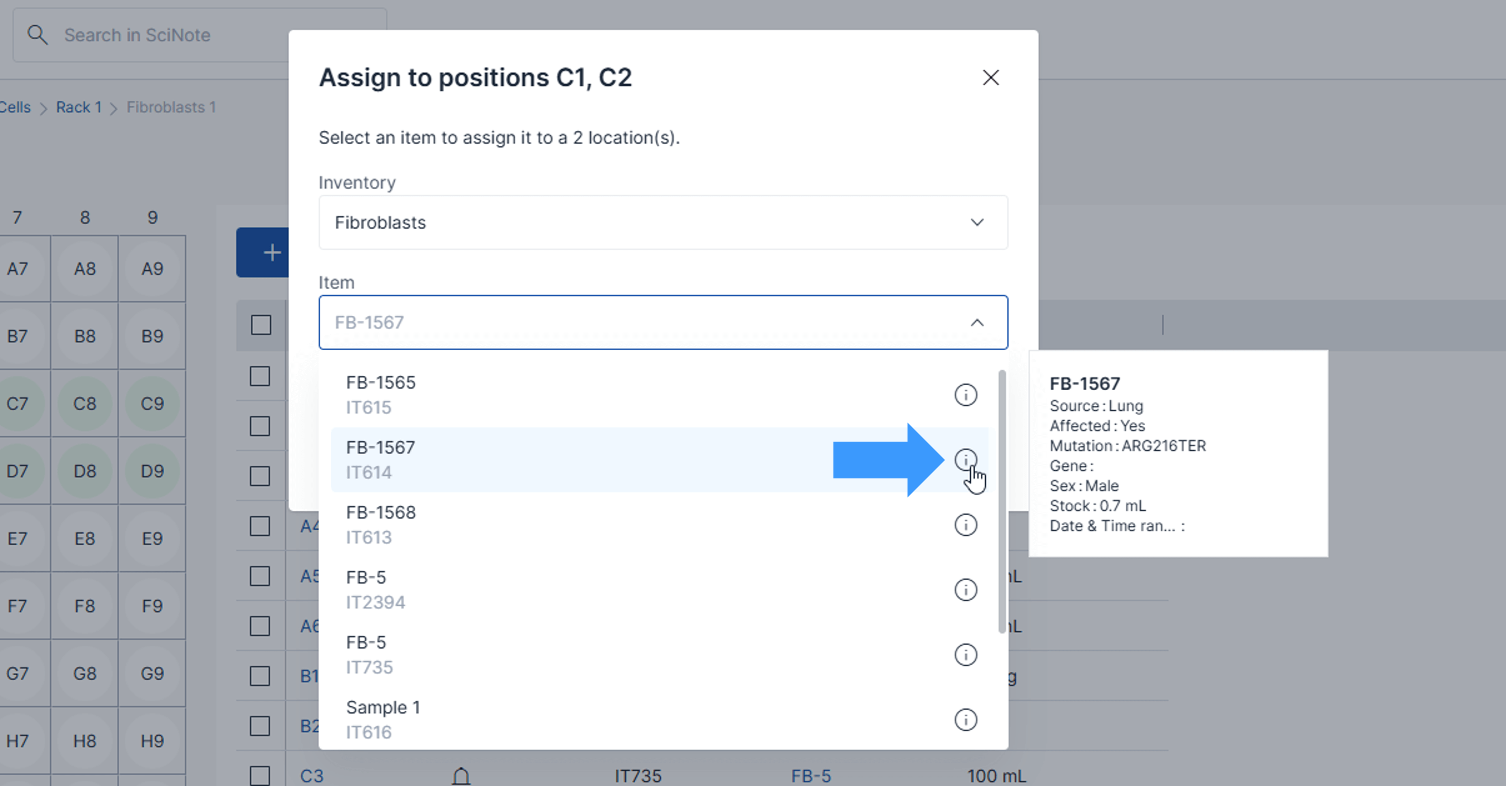The height and width of the screenshot is (786, 1506).
Task: Select grid position C8
Action: (85, 404)
